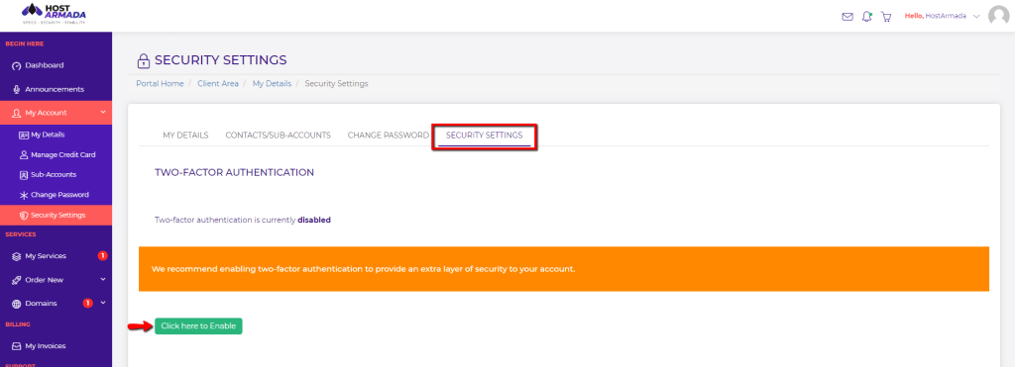Image resolution: width=1015 pixels, height=367 pixels.
Task: Click the My Details ID card icon
Action: (24, 136)
